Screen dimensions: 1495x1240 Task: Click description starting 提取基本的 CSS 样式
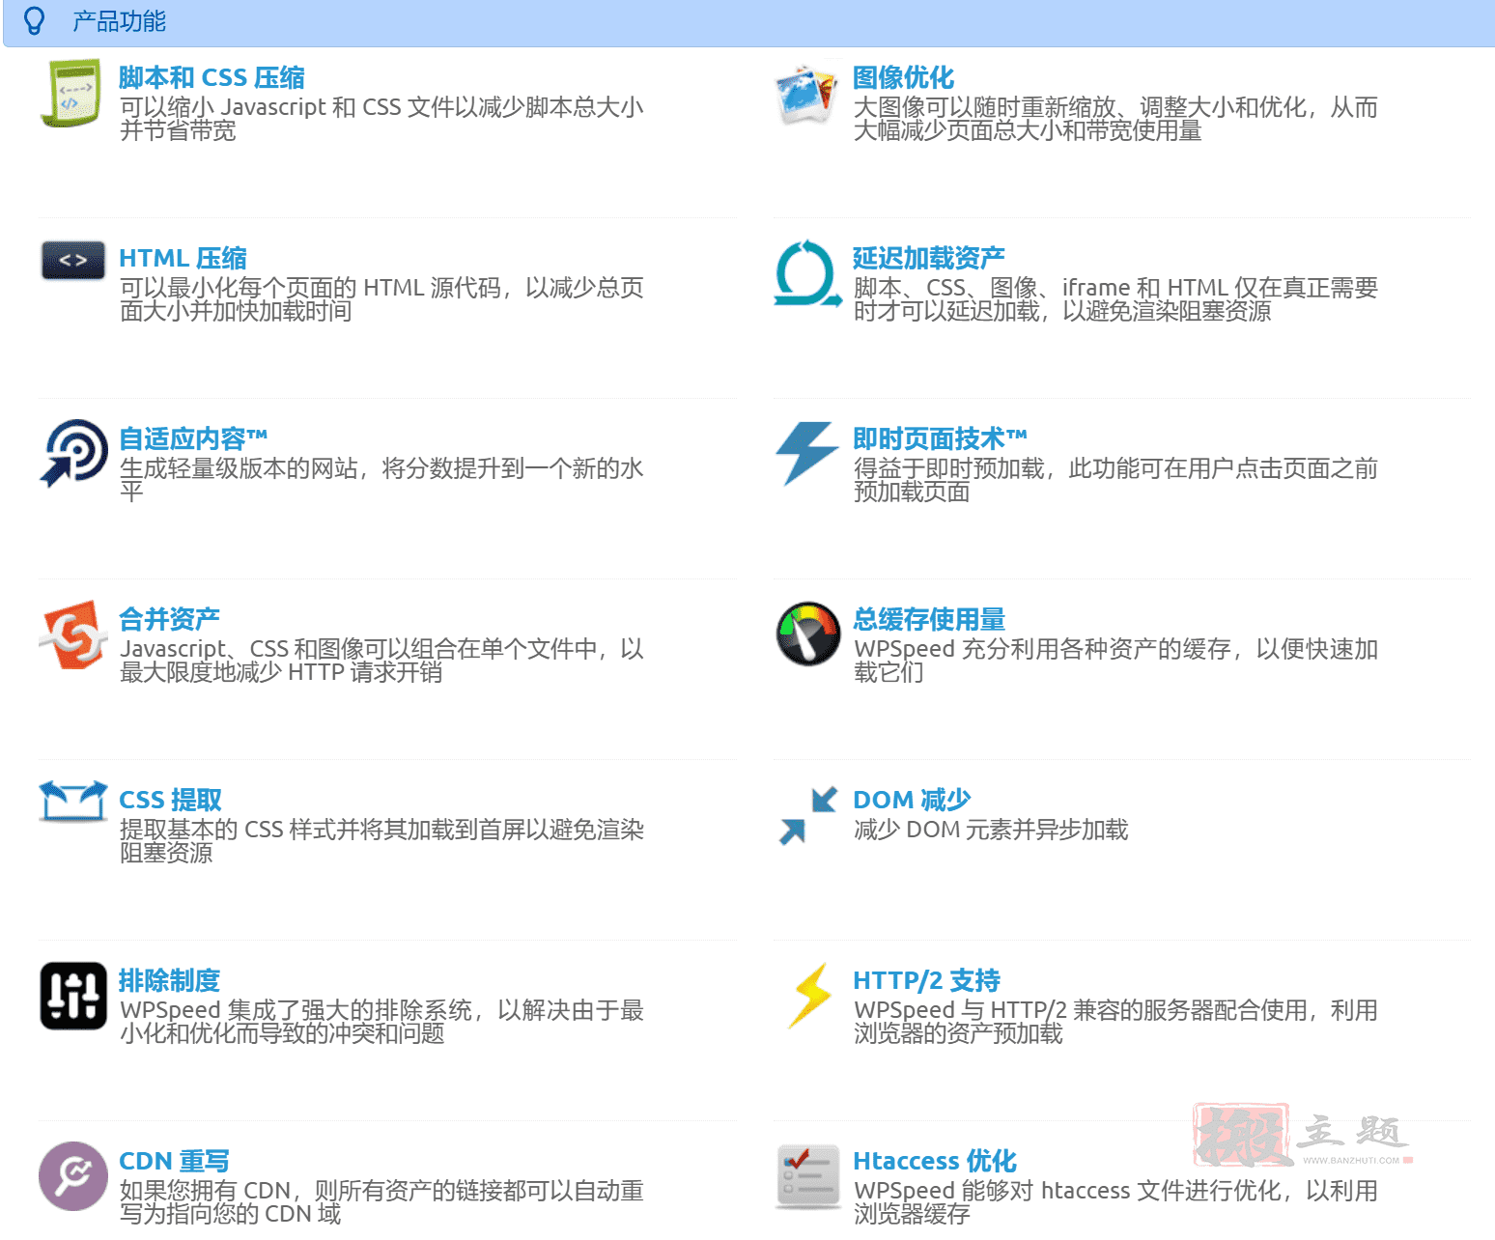pyautogui.click(x=381, y=841)
